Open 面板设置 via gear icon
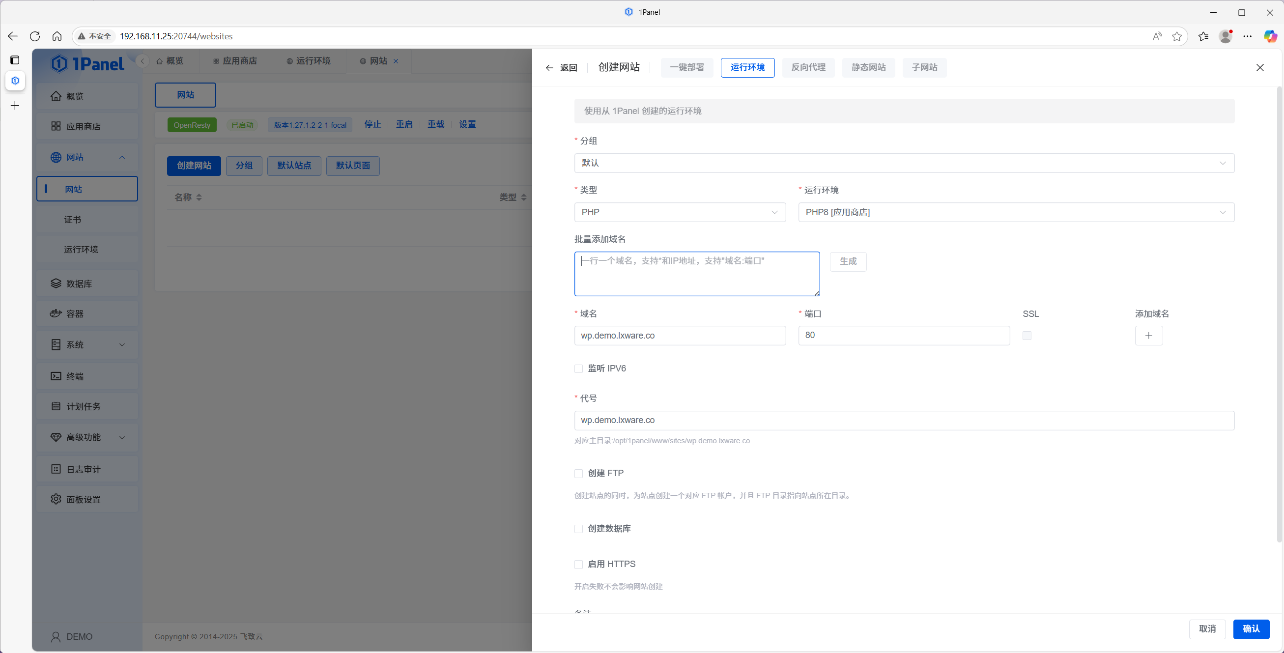 [56, 499]
